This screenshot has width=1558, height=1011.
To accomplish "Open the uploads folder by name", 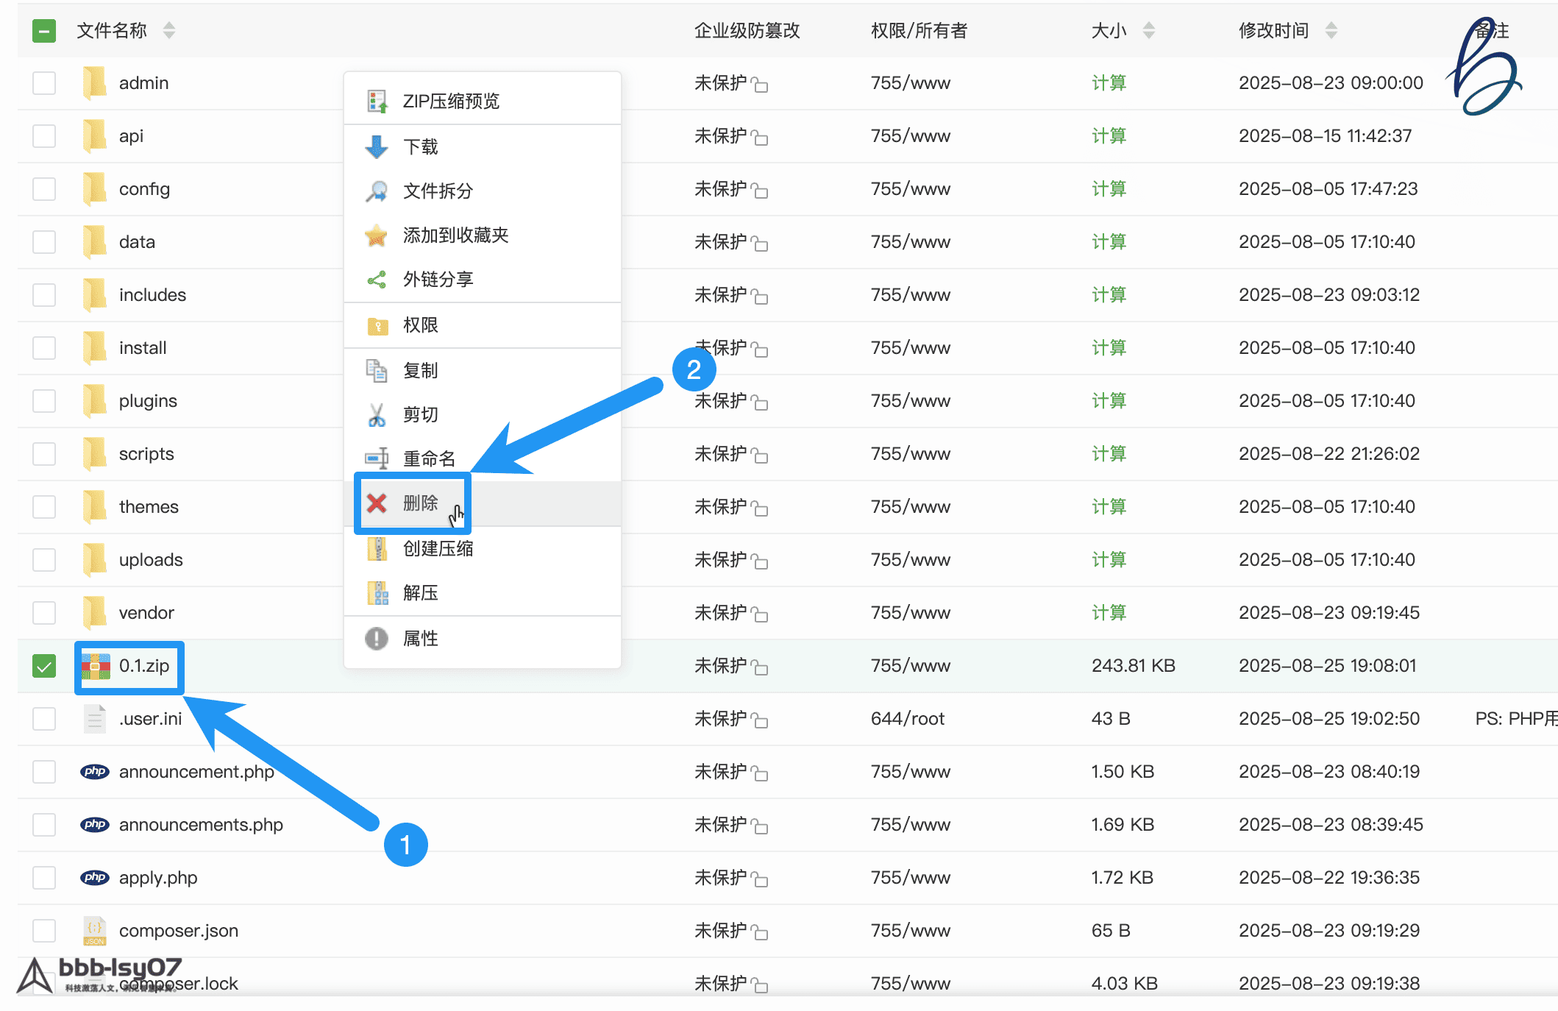I will click(x=151, y=560).
